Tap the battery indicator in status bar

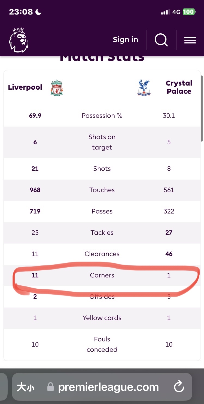click(189, 12)
